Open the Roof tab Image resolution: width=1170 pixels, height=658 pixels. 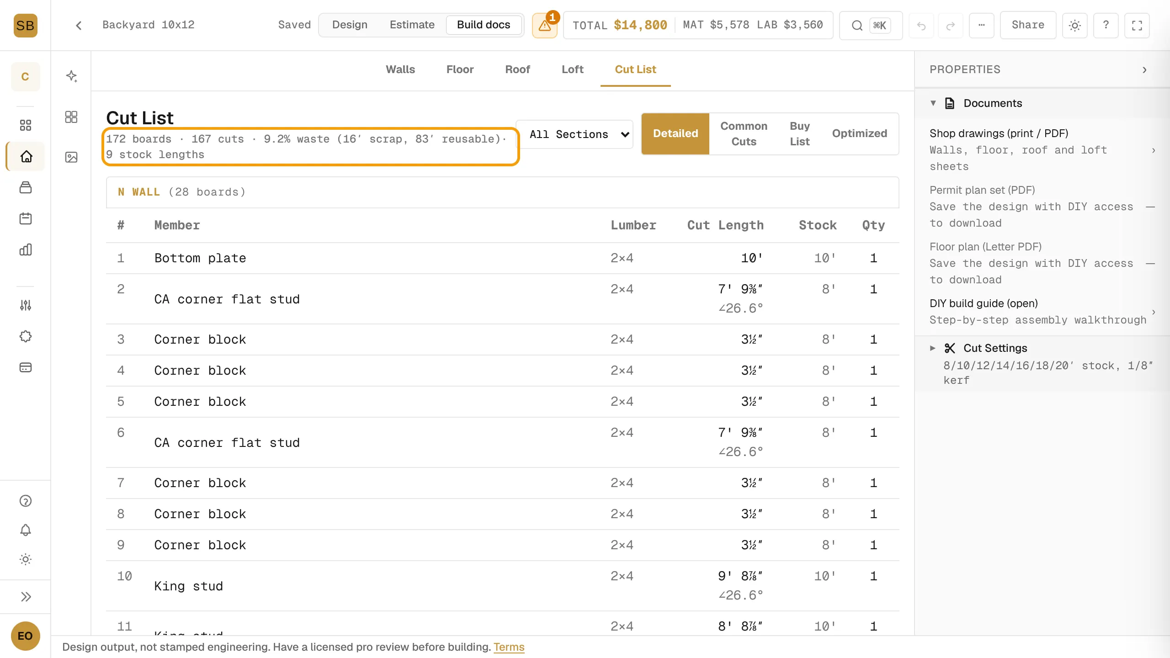coord(517,69)
